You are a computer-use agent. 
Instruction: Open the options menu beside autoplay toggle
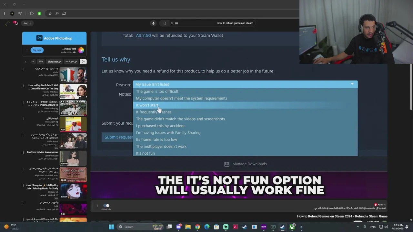tap(97, 206)
